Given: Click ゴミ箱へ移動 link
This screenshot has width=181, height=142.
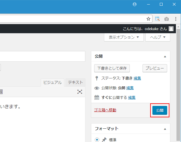Looking at the screenshot, I should click(x=105, y=110).
